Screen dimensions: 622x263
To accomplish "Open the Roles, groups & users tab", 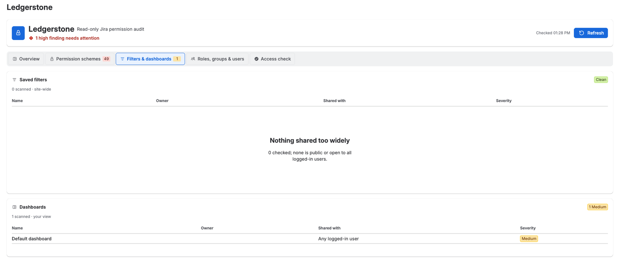I will (x=217, y=59).
